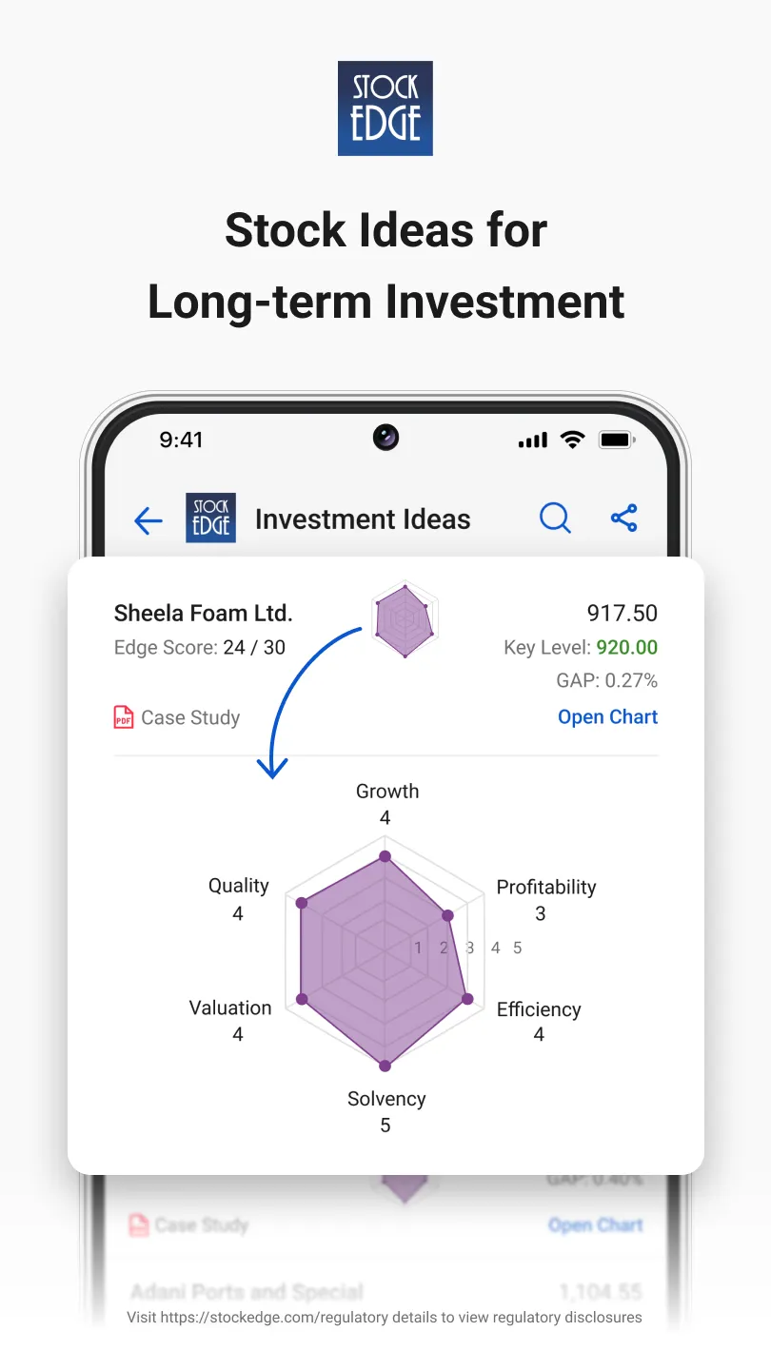Click the Open Chart link
This screenshot has height=1370, width=771.
pyautogui.click(x=607, y=717)
